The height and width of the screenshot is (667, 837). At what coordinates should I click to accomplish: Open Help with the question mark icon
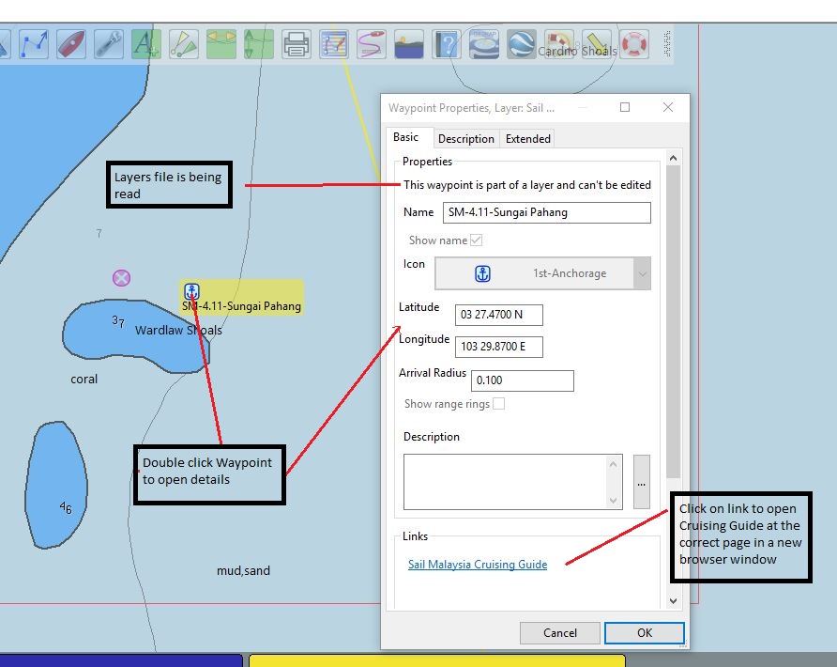point(447,43)
